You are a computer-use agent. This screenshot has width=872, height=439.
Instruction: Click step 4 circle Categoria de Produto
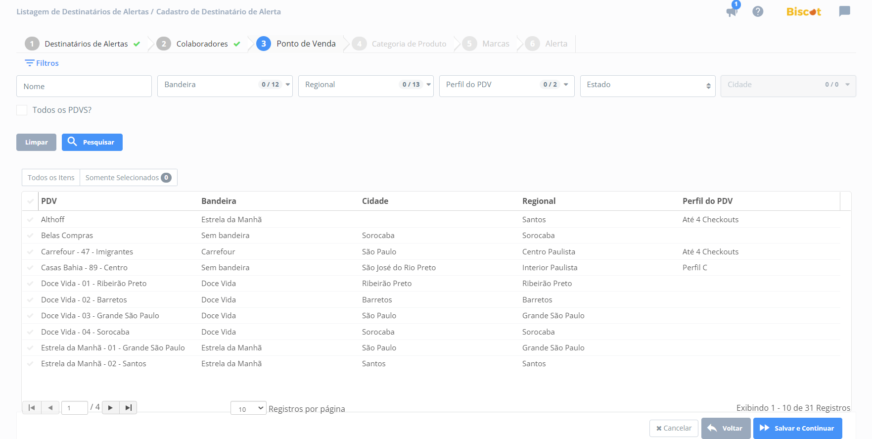(359, 44)
